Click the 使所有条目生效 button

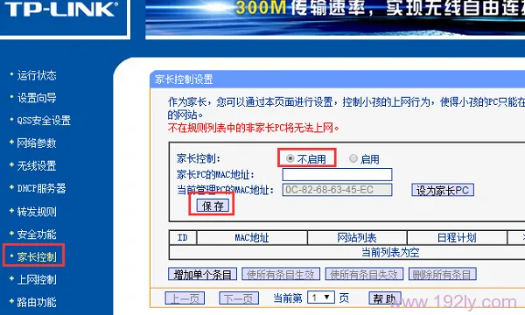(281, 275)
